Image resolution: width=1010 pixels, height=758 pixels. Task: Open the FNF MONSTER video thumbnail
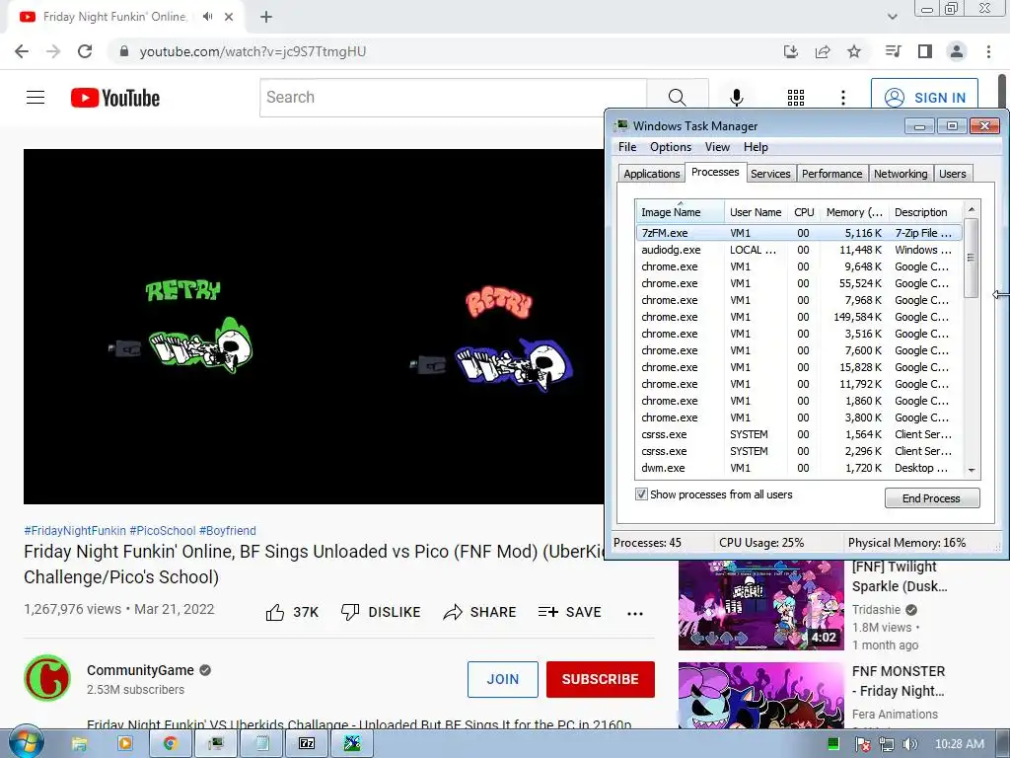click(760, 696)
